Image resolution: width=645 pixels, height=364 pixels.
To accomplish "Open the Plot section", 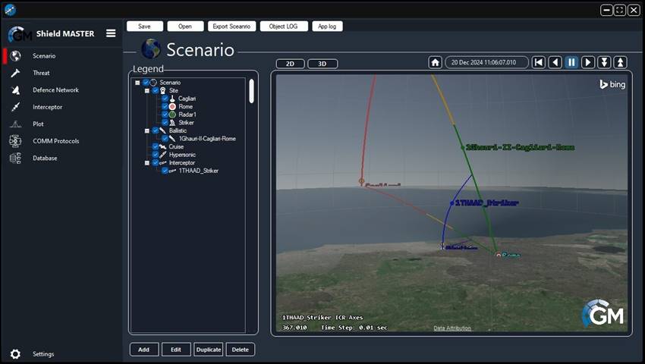I will 38,124.
